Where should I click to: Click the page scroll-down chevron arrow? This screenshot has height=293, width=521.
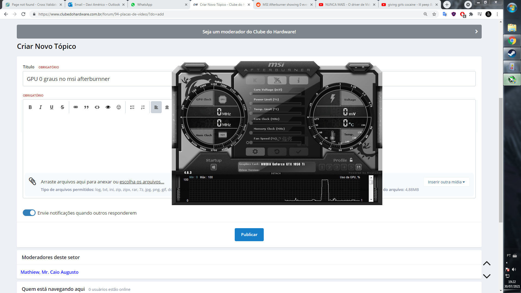tap(487, 276)
